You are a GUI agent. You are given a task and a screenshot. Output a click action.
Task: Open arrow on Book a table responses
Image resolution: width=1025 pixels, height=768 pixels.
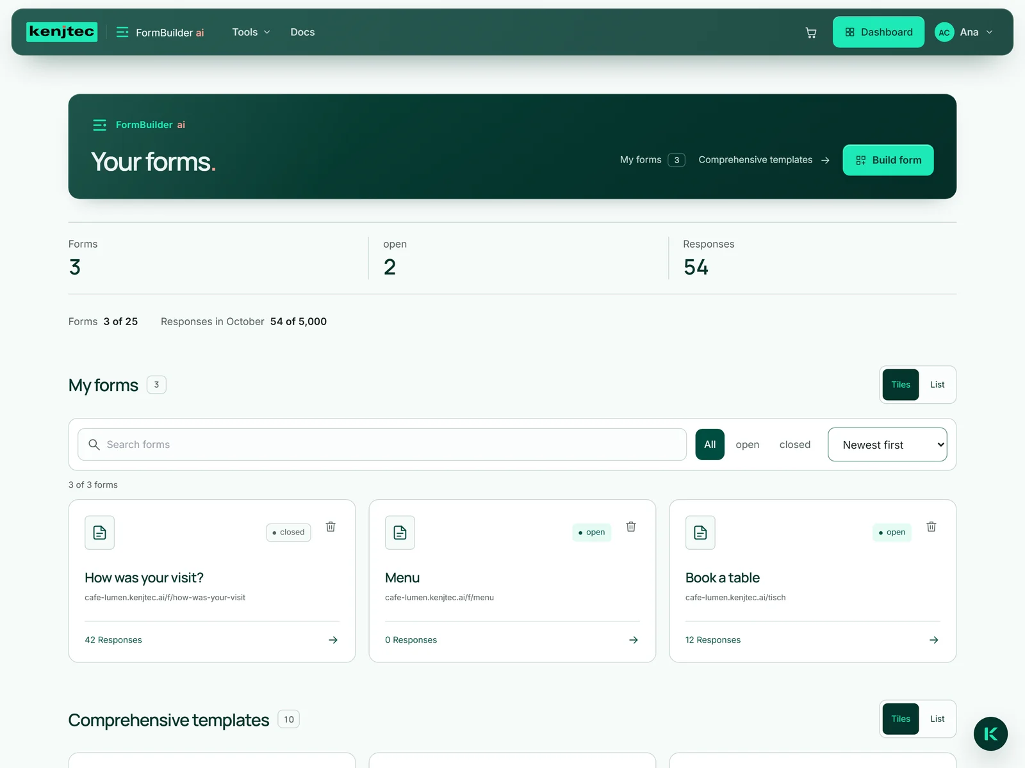pos(934,640)
